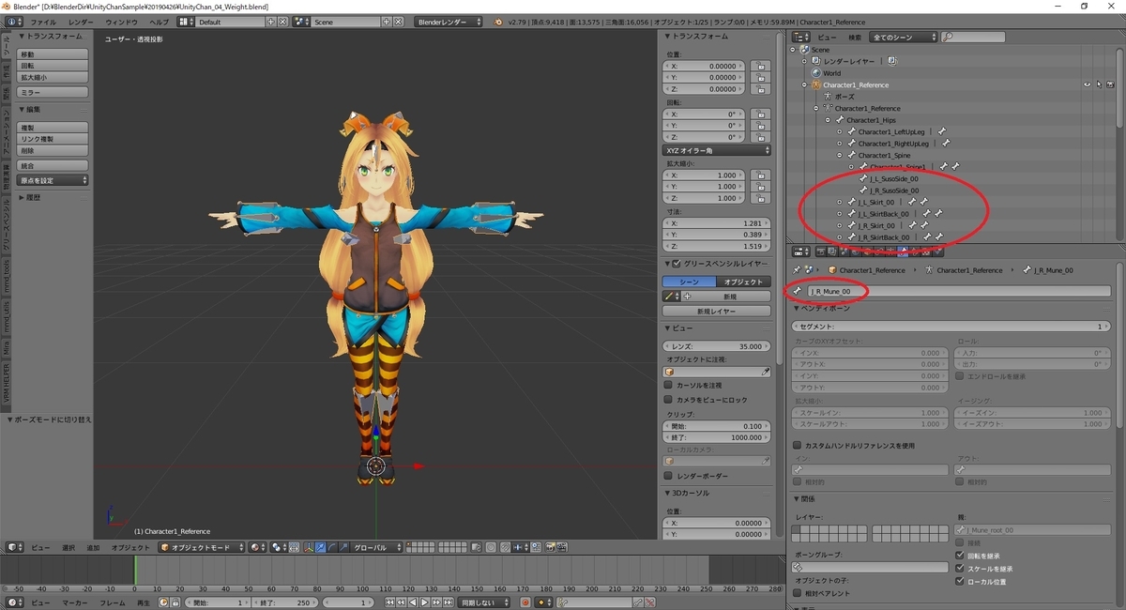The width and height of the screenshot is (1126, 610).
Task: Expand the J_R_Skirt_00 bone
Action: coord(840,225)
